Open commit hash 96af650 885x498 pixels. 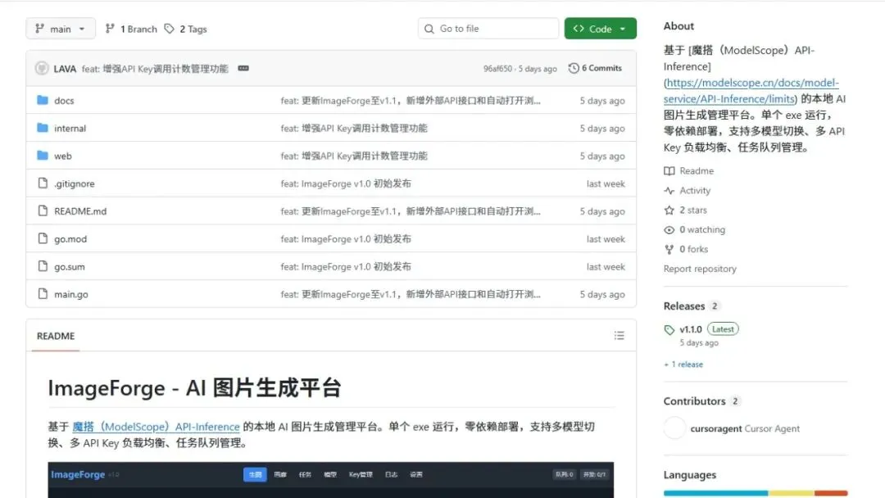click(497, 68)
